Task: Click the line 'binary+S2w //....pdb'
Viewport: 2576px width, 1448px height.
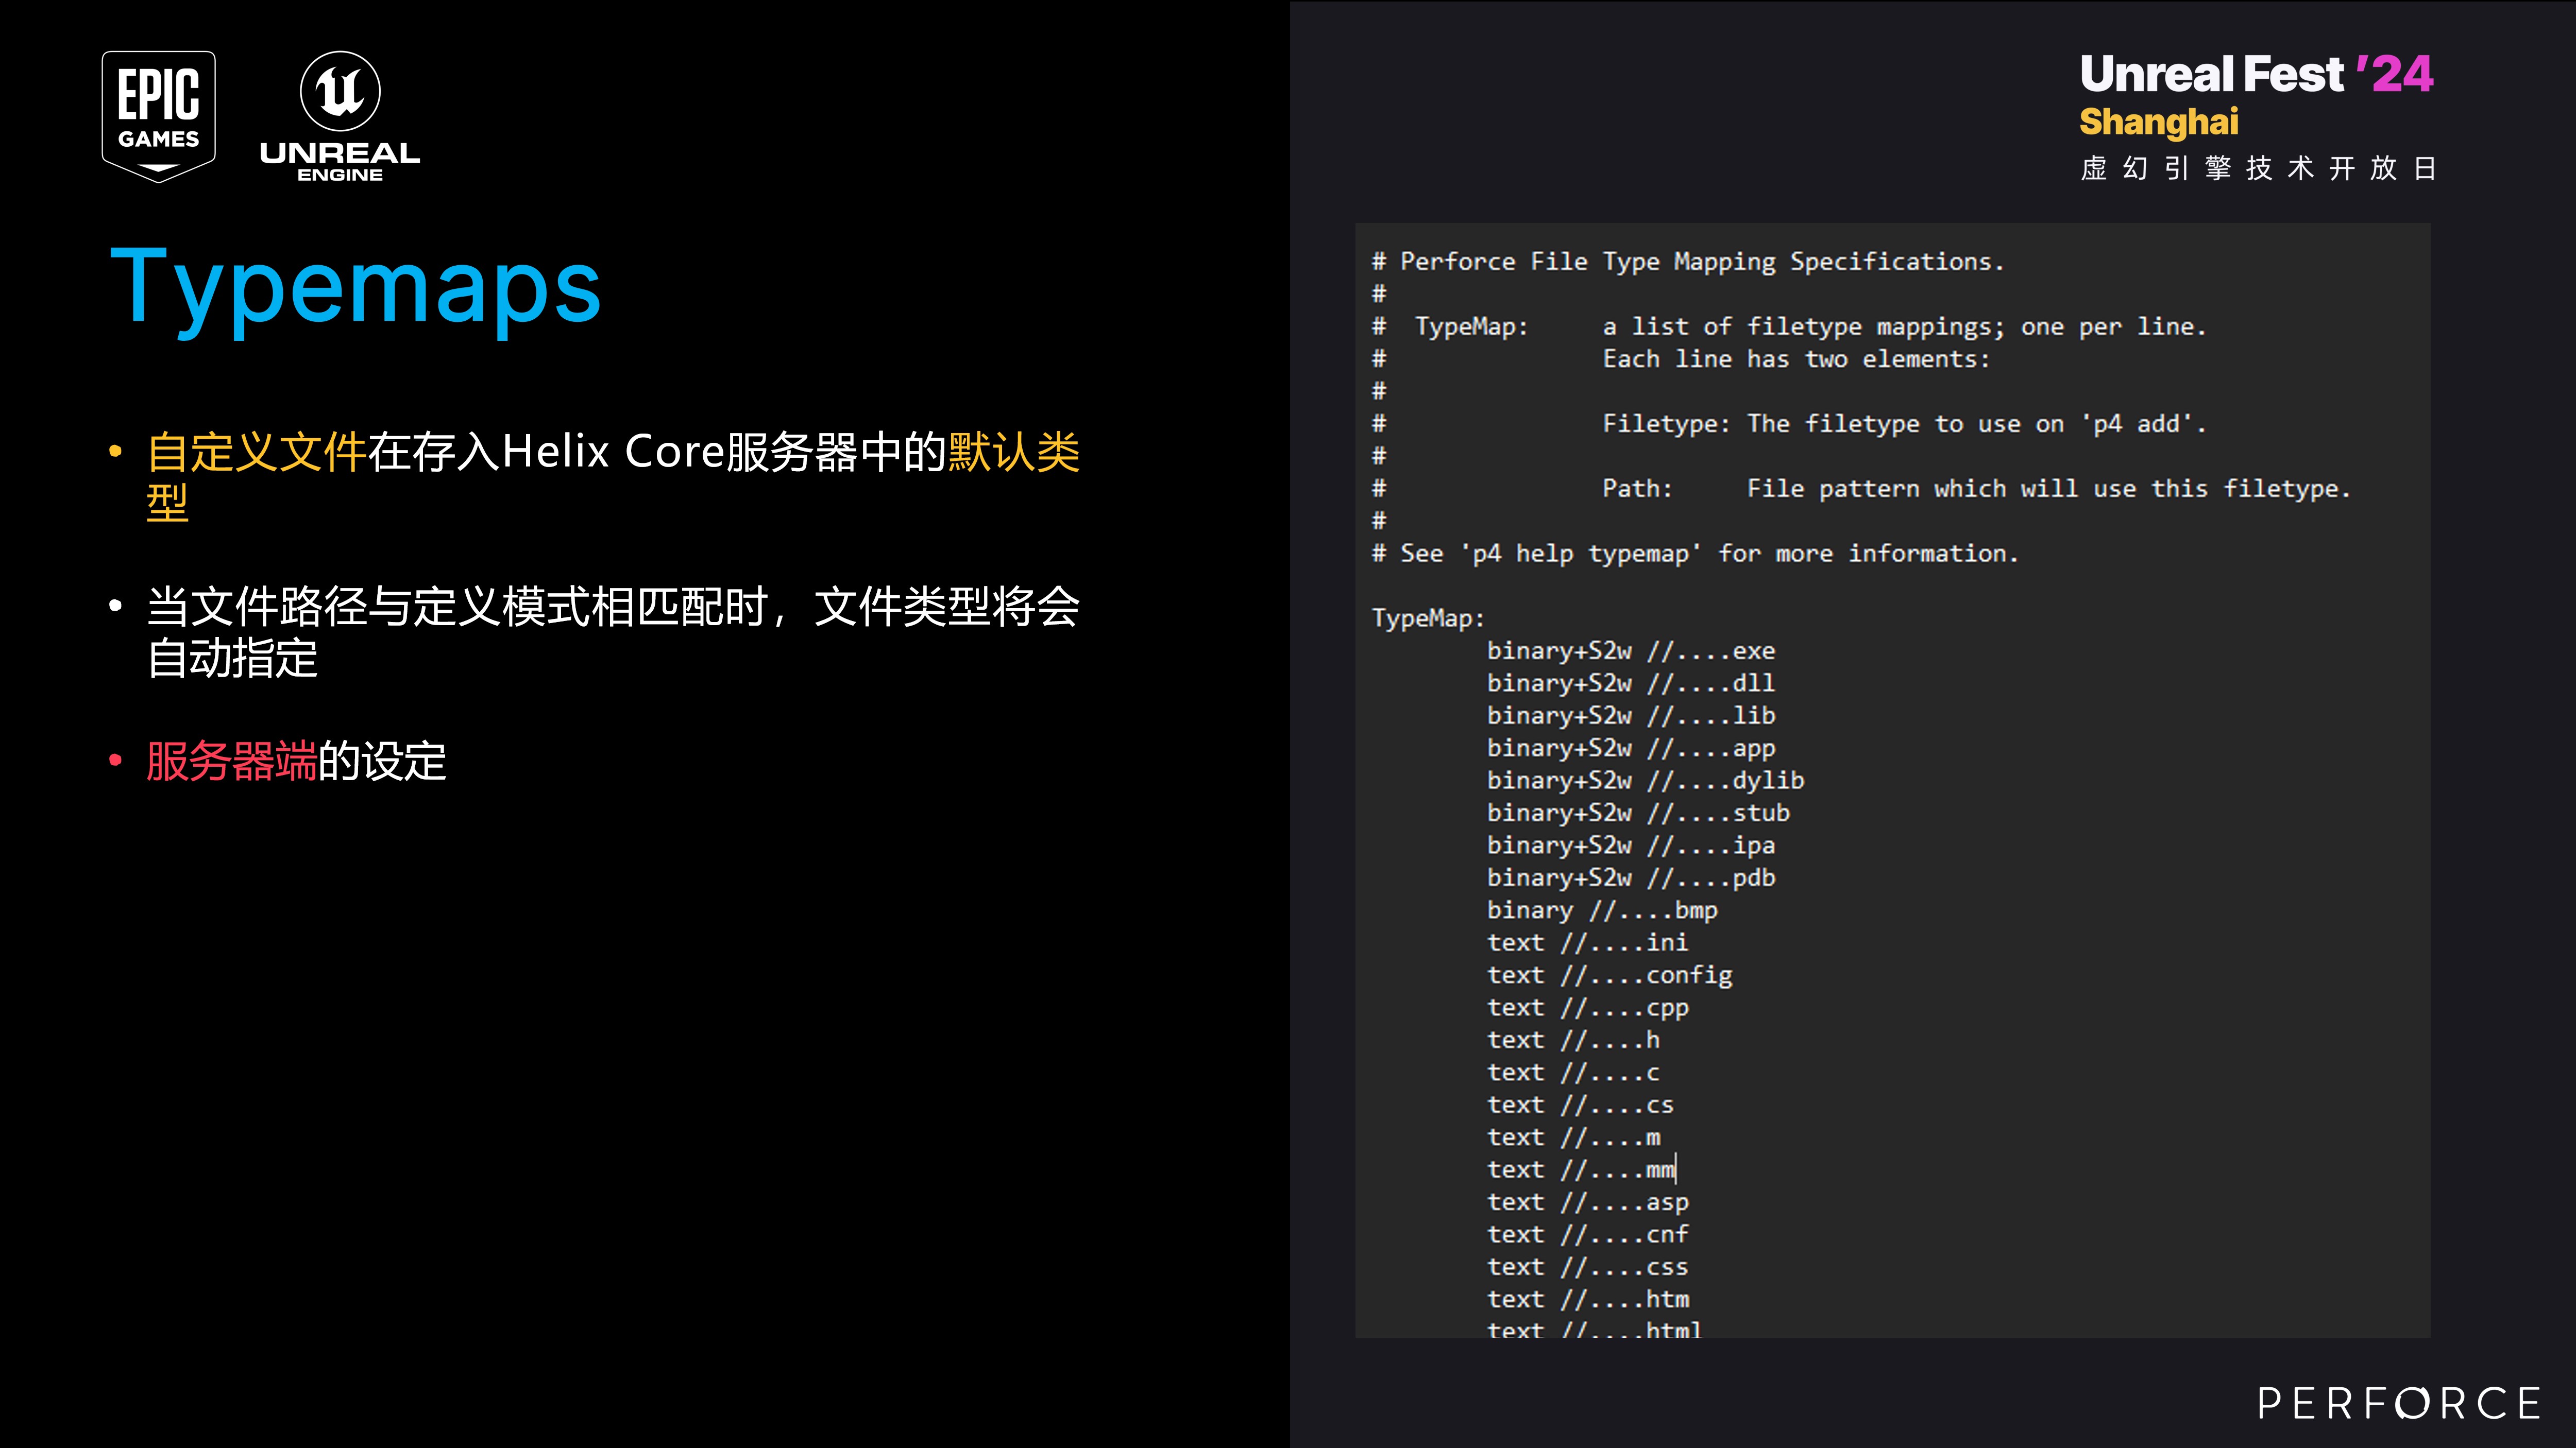Action: (x=1631, y=877)
